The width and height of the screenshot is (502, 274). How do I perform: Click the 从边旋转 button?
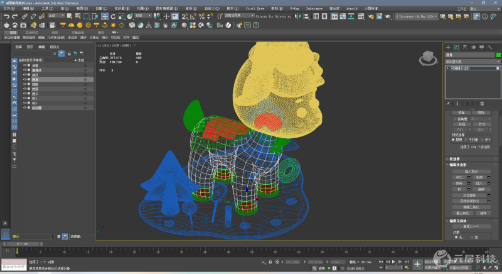click(x=469, y=195)
